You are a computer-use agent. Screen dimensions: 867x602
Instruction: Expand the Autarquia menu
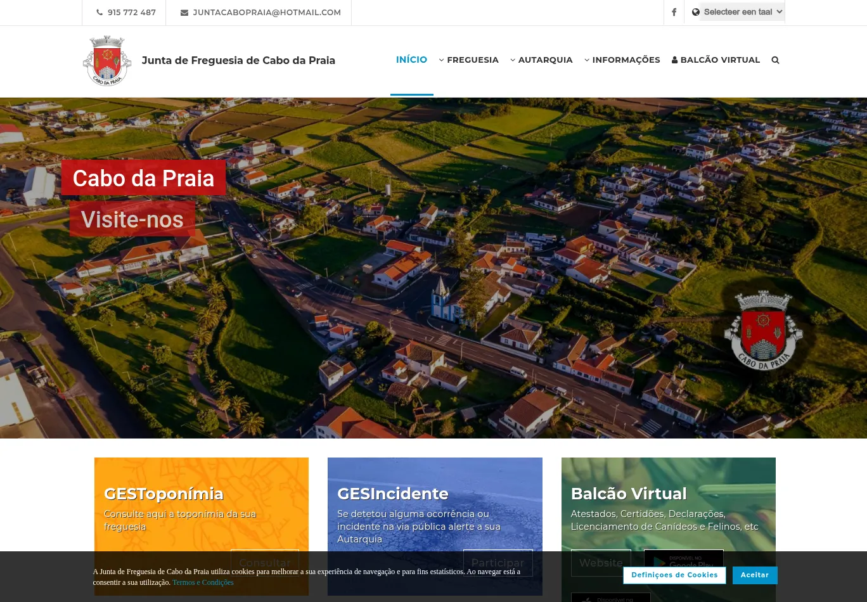coord(541,60)
